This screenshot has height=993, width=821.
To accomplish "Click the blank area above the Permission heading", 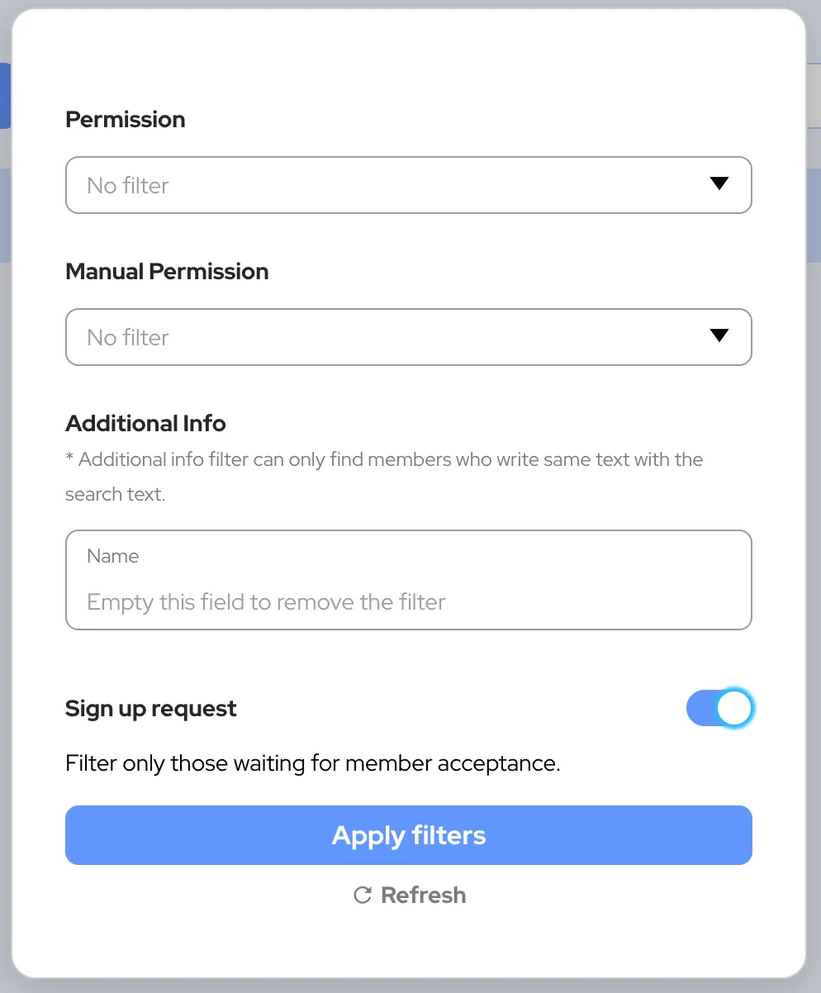I will [x=409, y=58].
